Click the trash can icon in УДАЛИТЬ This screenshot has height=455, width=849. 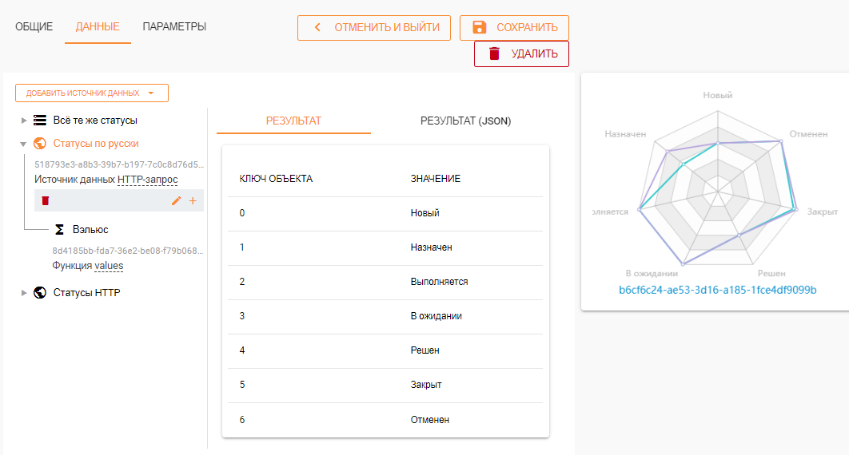494,53
